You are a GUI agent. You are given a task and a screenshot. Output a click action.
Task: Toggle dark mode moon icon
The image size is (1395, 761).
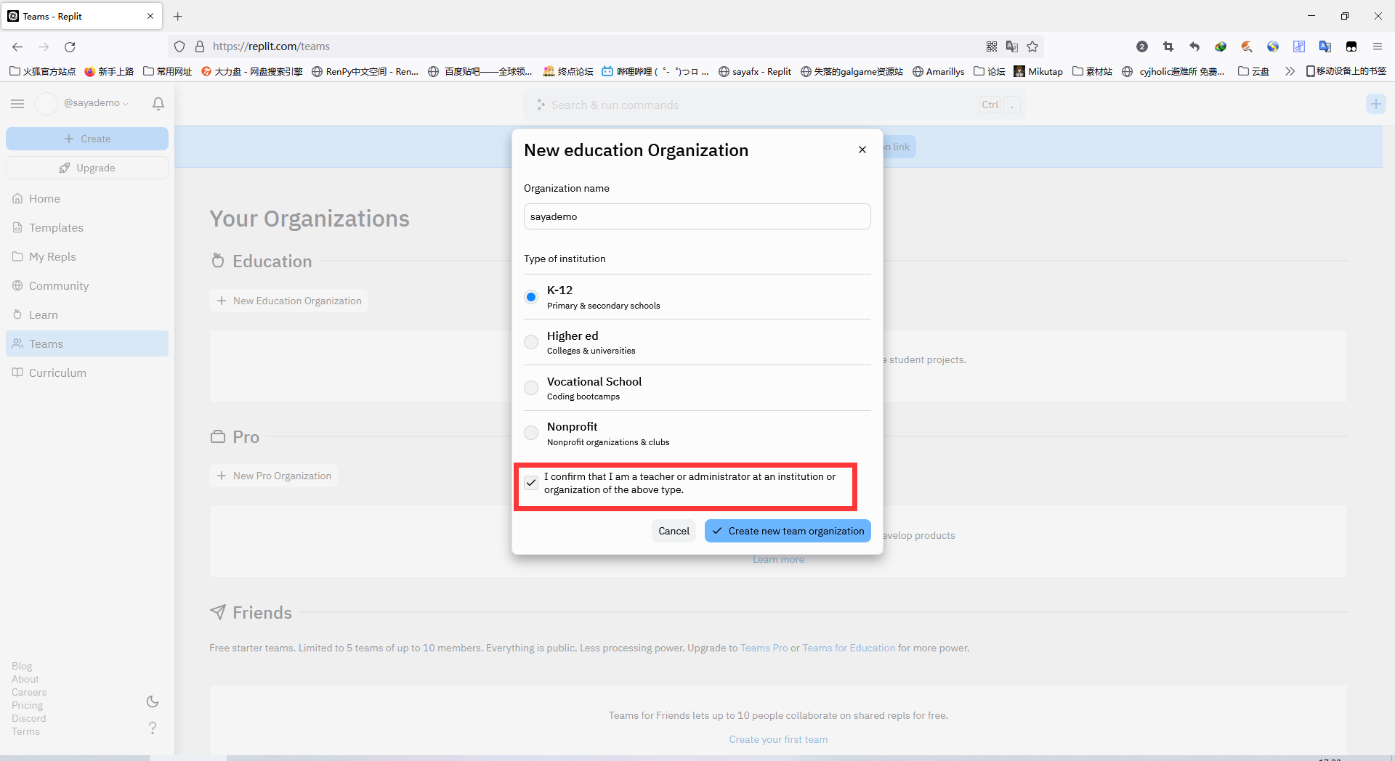pos(153,701)
